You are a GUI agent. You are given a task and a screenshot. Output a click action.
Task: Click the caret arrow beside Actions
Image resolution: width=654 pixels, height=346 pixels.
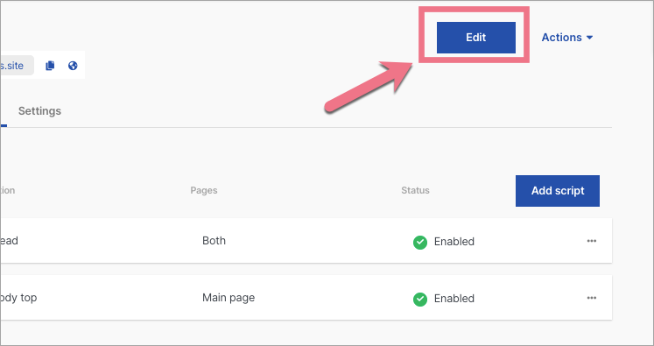589,38
